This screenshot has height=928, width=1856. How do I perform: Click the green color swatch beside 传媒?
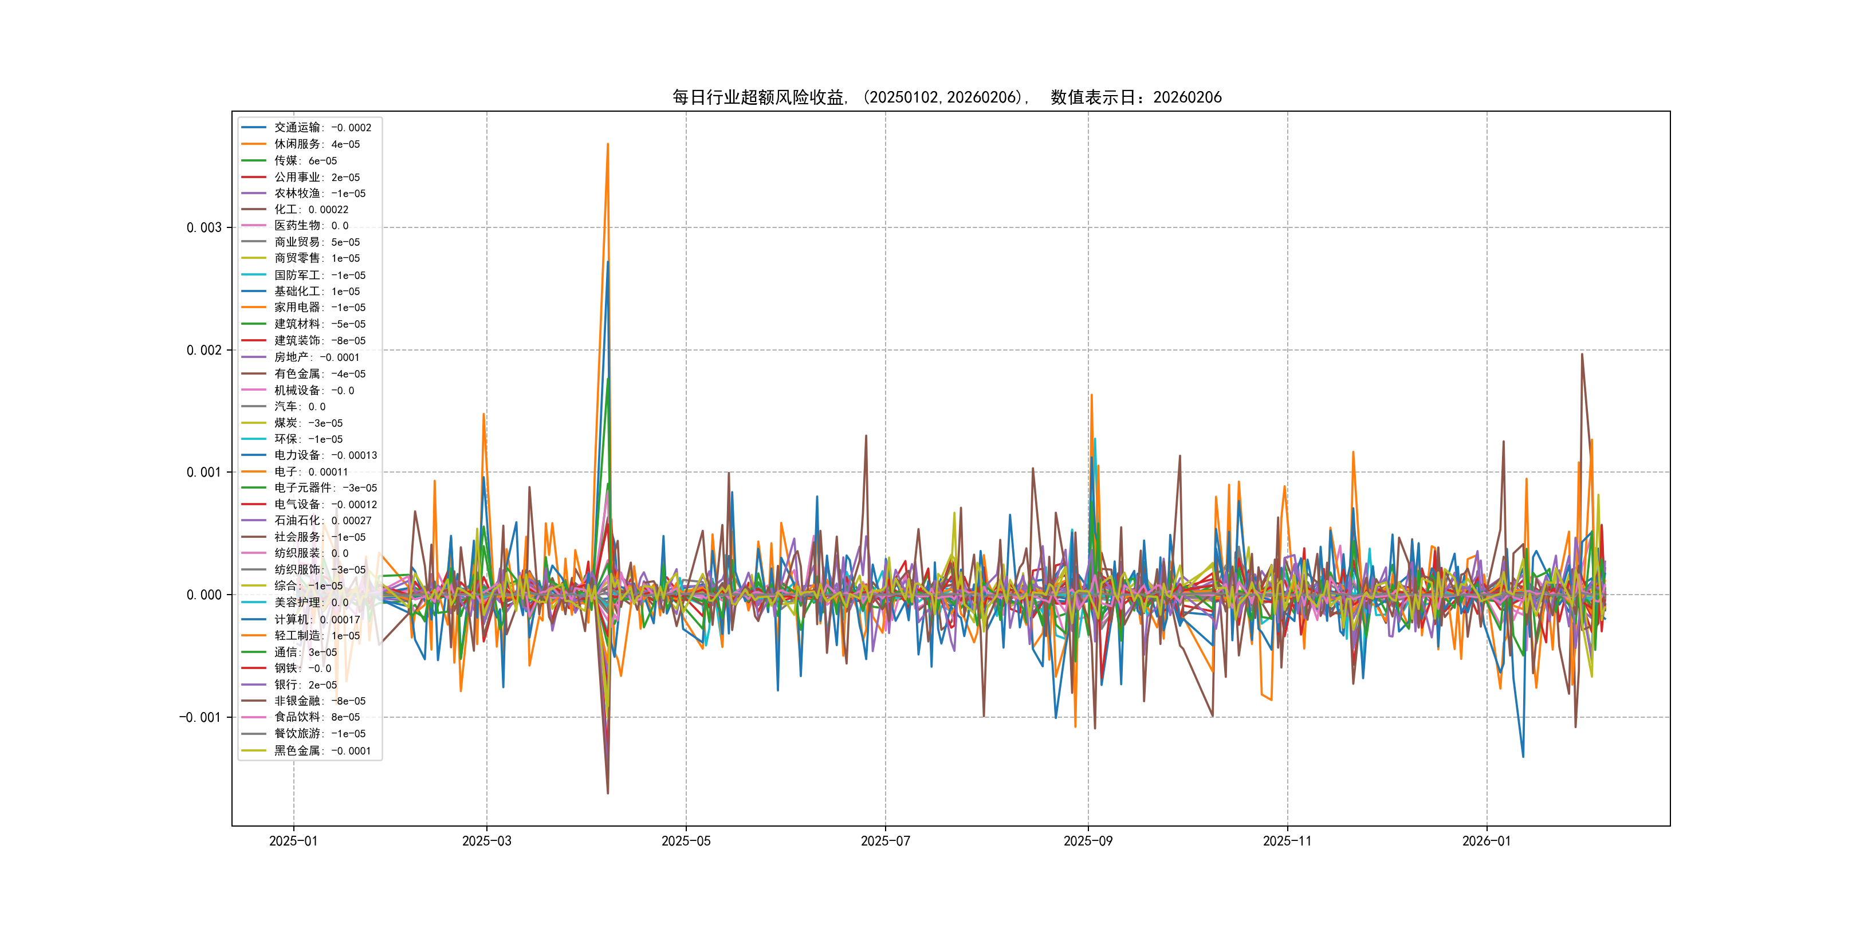[254, 160]
